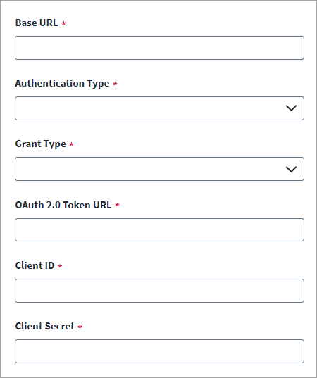Click the Base URL label
The width and height of the screenshot is (317, 378).
37,23
